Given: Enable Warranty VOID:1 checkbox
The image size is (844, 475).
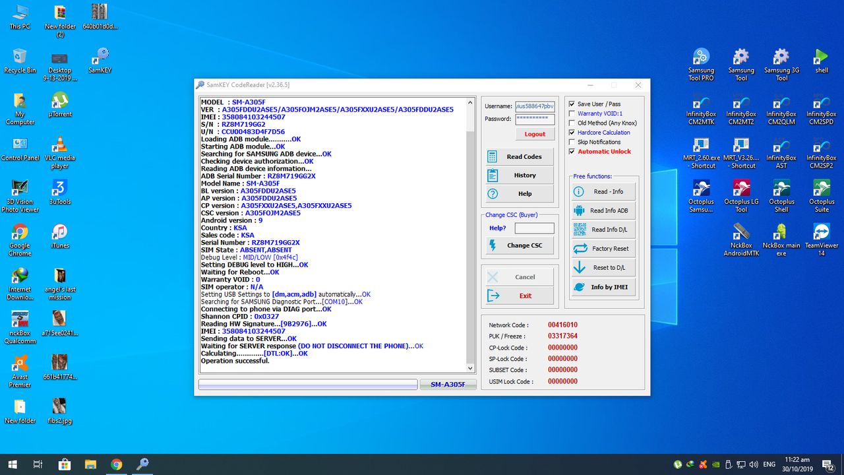Looking at the screenshot, I should click(572, 113).
